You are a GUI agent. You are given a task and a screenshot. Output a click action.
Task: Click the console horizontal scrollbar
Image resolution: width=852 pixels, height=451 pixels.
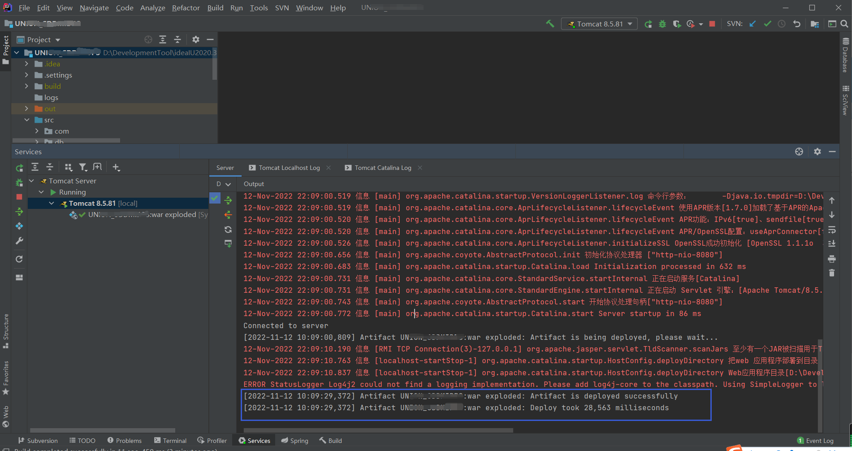point(378,430)
